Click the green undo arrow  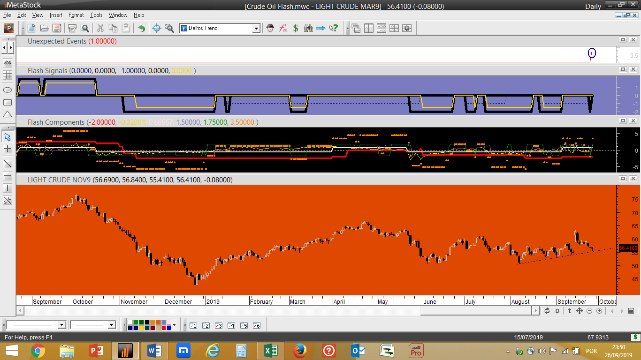click(141, 28)
